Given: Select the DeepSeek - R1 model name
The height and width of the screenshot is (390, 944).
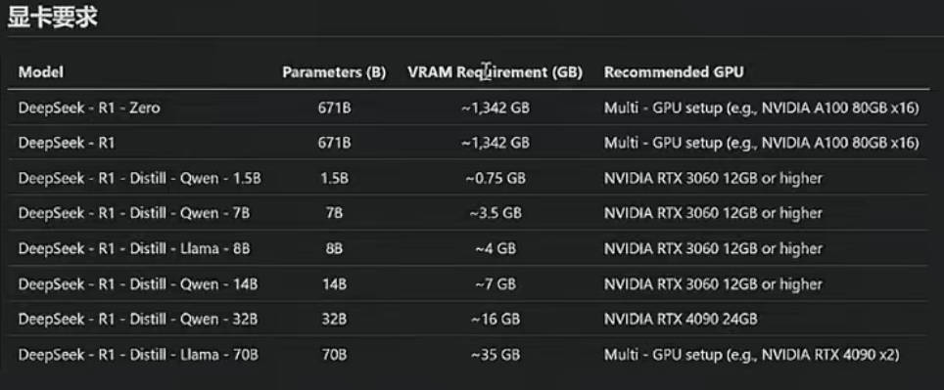Looking at the screenshot, I should click(67, 143).
